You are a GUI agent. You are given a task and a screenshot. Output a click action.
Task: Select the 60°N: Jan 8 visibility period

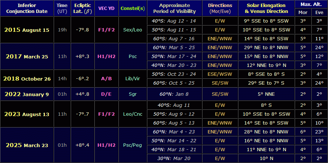click(174, 94)
